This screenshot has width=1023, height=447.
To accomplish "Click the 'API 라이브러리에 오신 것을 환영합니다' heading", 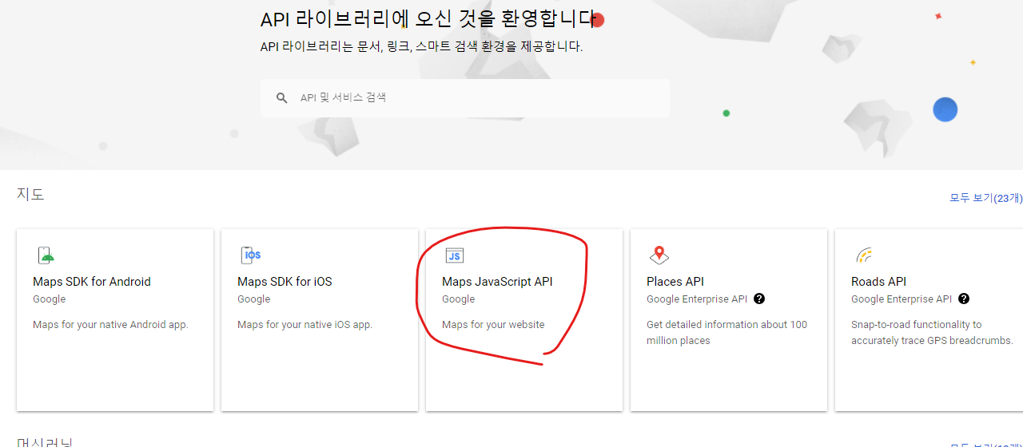I will coord(428,19).
